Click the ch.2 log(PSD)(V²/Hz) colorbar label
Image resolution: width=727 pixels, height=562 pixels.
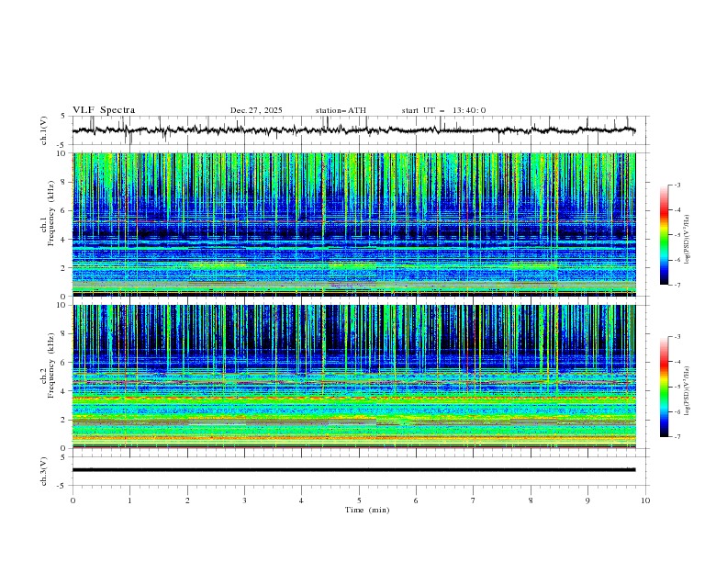click(x=688, y=391)
